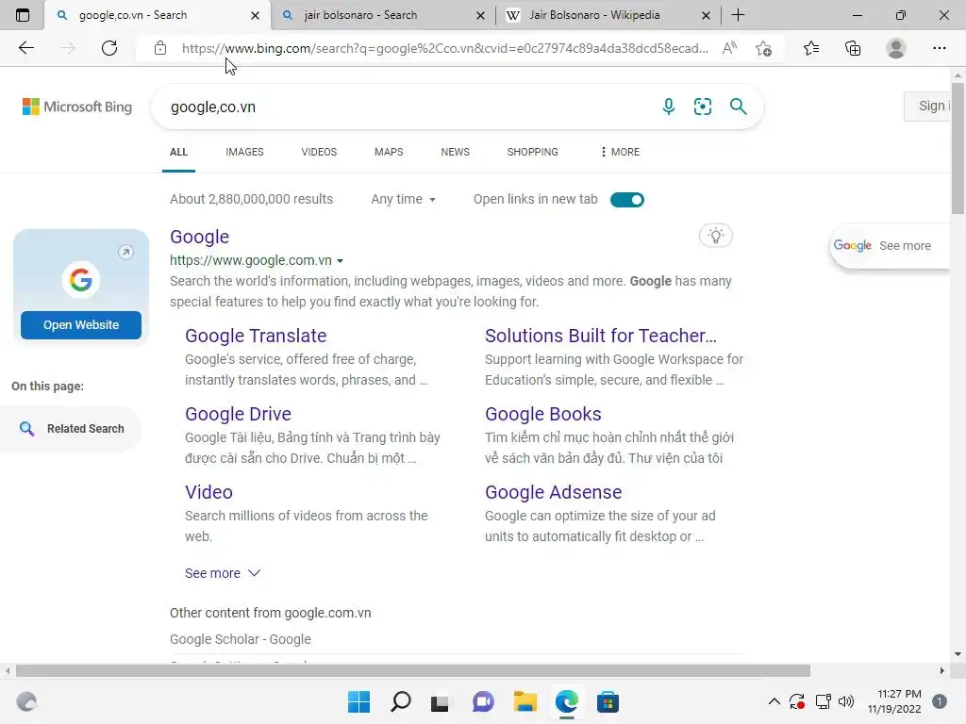
Task: Search using an image icon
Action: coord(702,107)
